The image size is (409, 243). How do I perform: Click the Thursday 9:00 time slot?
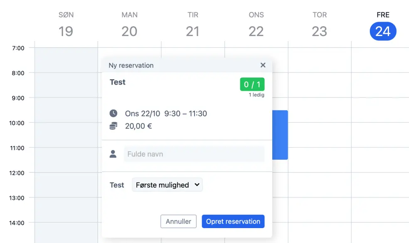coord(320,110)
